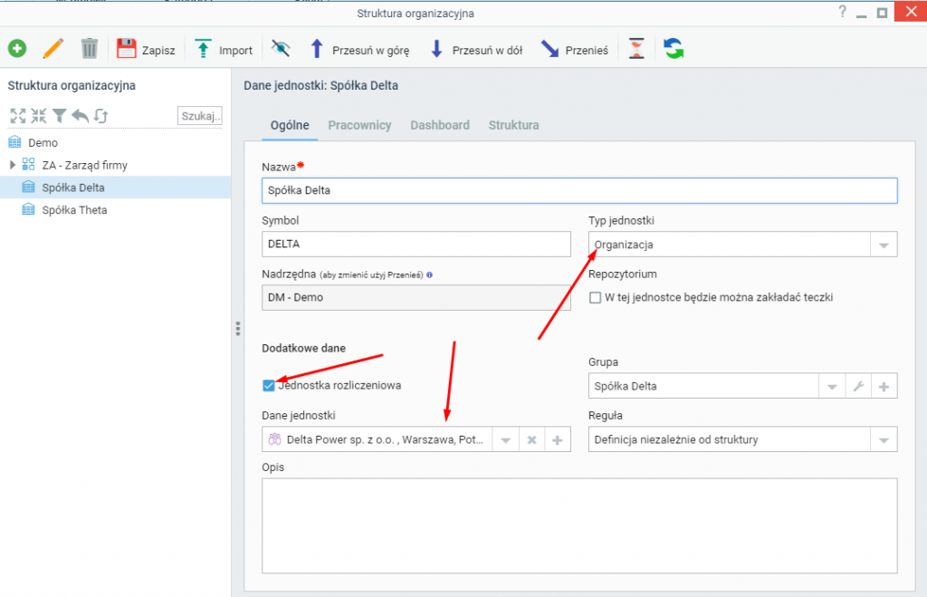Click the hourglass icon in toolbar
The image size is (927, 597).
pos(637,50)
